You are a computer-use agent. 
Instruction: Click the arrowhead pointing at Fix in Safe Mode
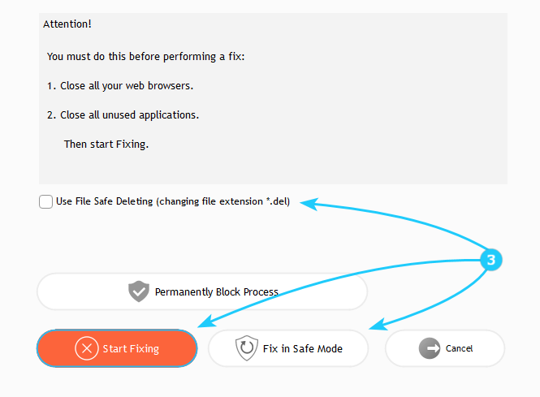[x=374, y=327]
